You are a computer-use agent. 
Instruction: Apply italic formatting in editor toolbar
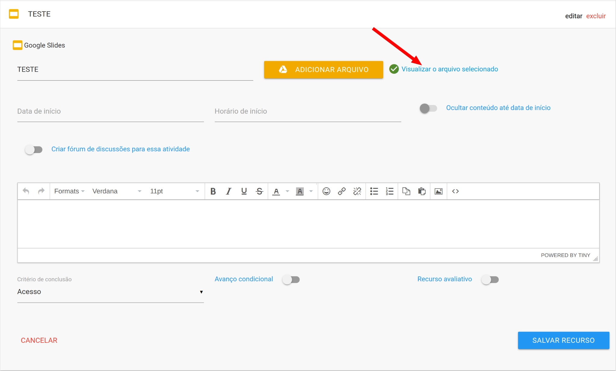(x=229, y=191)
